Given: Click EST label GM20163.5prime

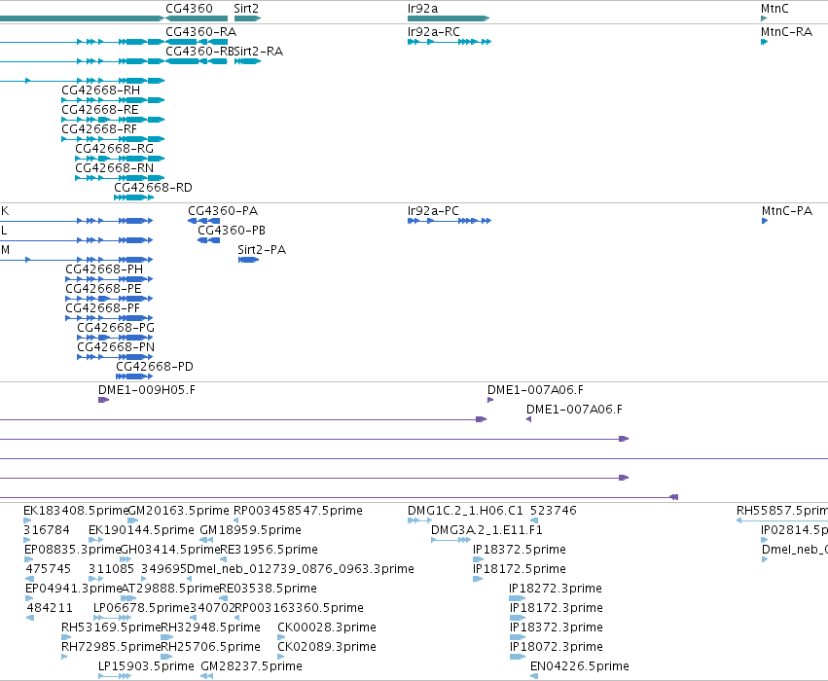Looking at the screenshot, I should pyautogui.click(x=179, y=511).
